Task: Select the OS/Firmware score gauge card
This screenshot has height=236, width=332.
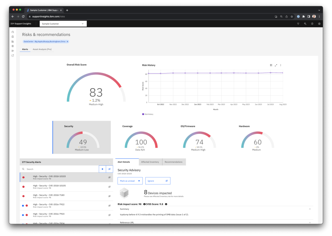Action: coord(198,137)
